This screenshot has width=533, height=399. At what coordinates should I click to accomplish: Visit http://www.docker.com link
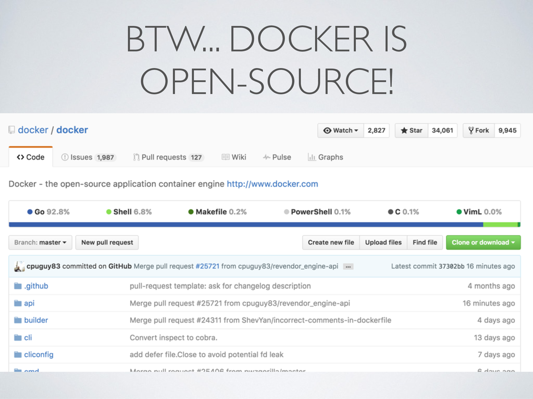coord(272,184)
